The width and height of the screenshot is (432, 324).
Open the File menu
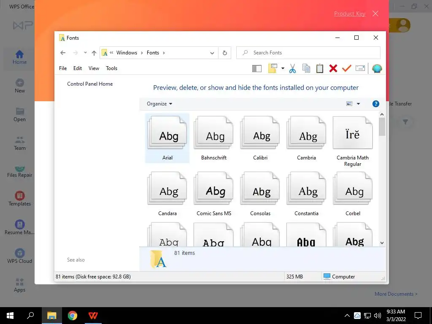(x=63, y=68)
